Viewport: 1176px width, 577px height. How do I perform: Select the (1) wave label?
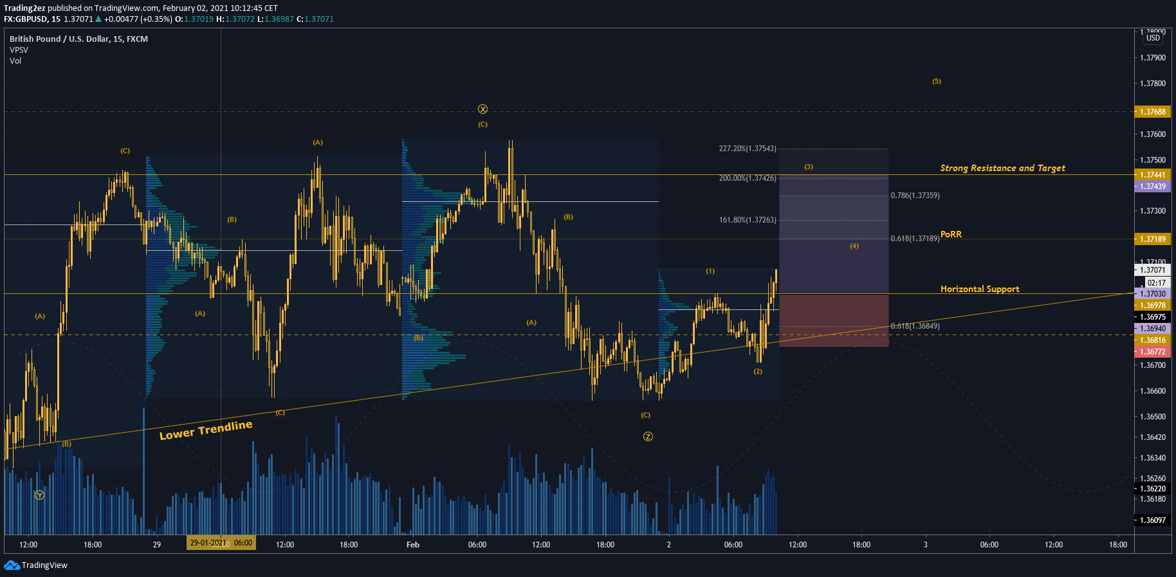(x=710, y=271)
